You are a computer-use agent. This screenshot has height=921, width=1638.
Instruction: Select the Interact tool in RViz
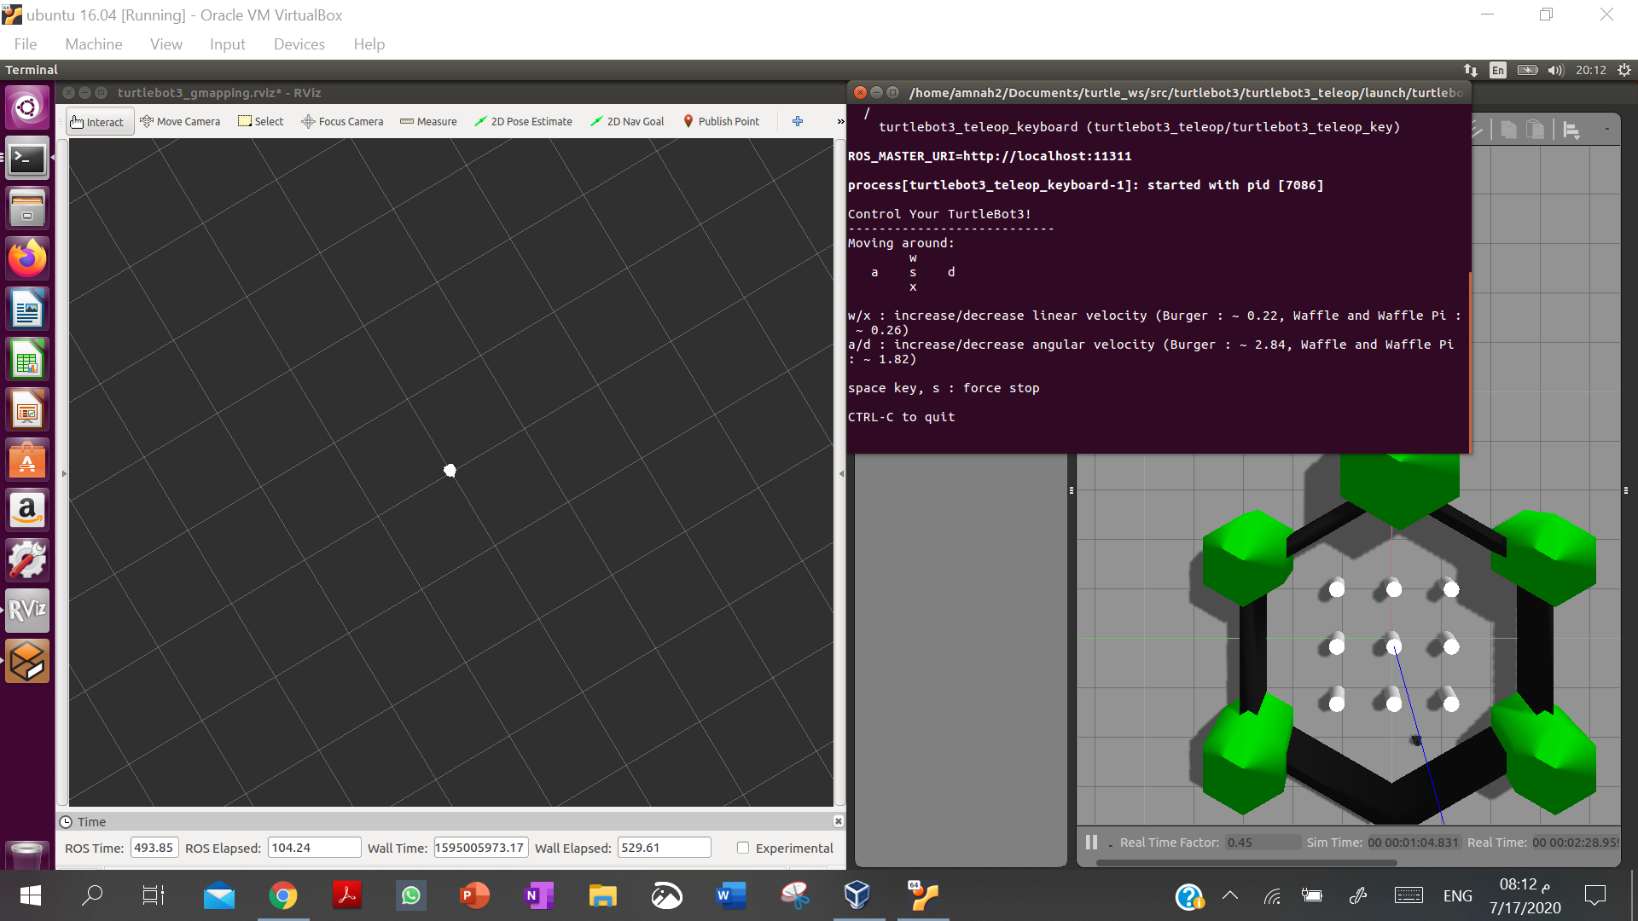point(100,122)
